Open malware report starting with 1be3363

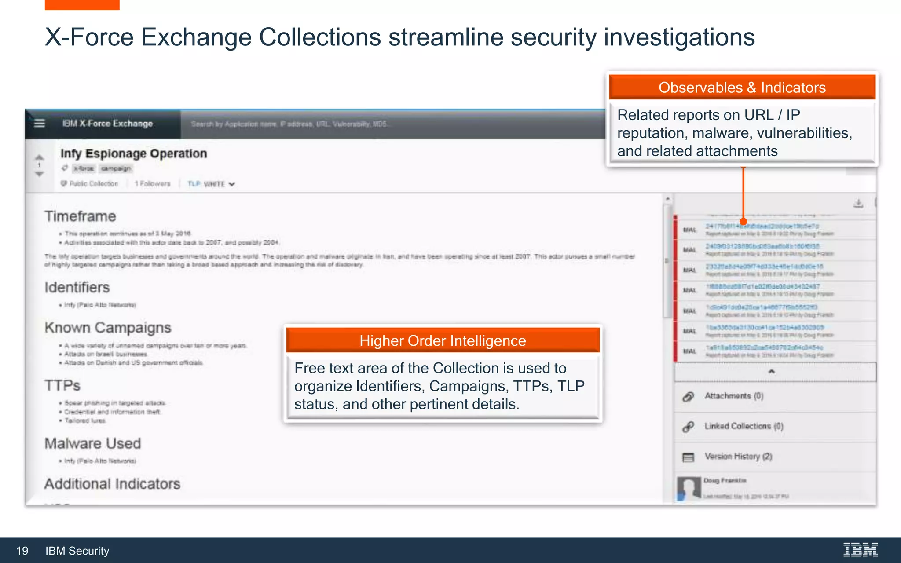point(765,328)
